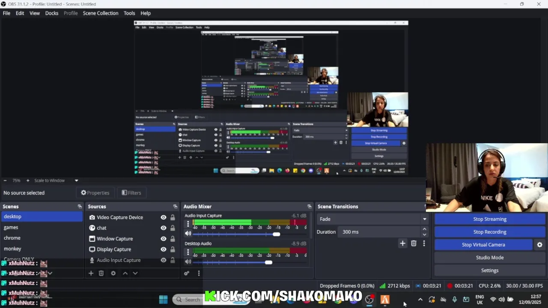The width and height of the screenshot is (548, 308).
Task: Toggle lock on chat source
Action: point(173,228)
